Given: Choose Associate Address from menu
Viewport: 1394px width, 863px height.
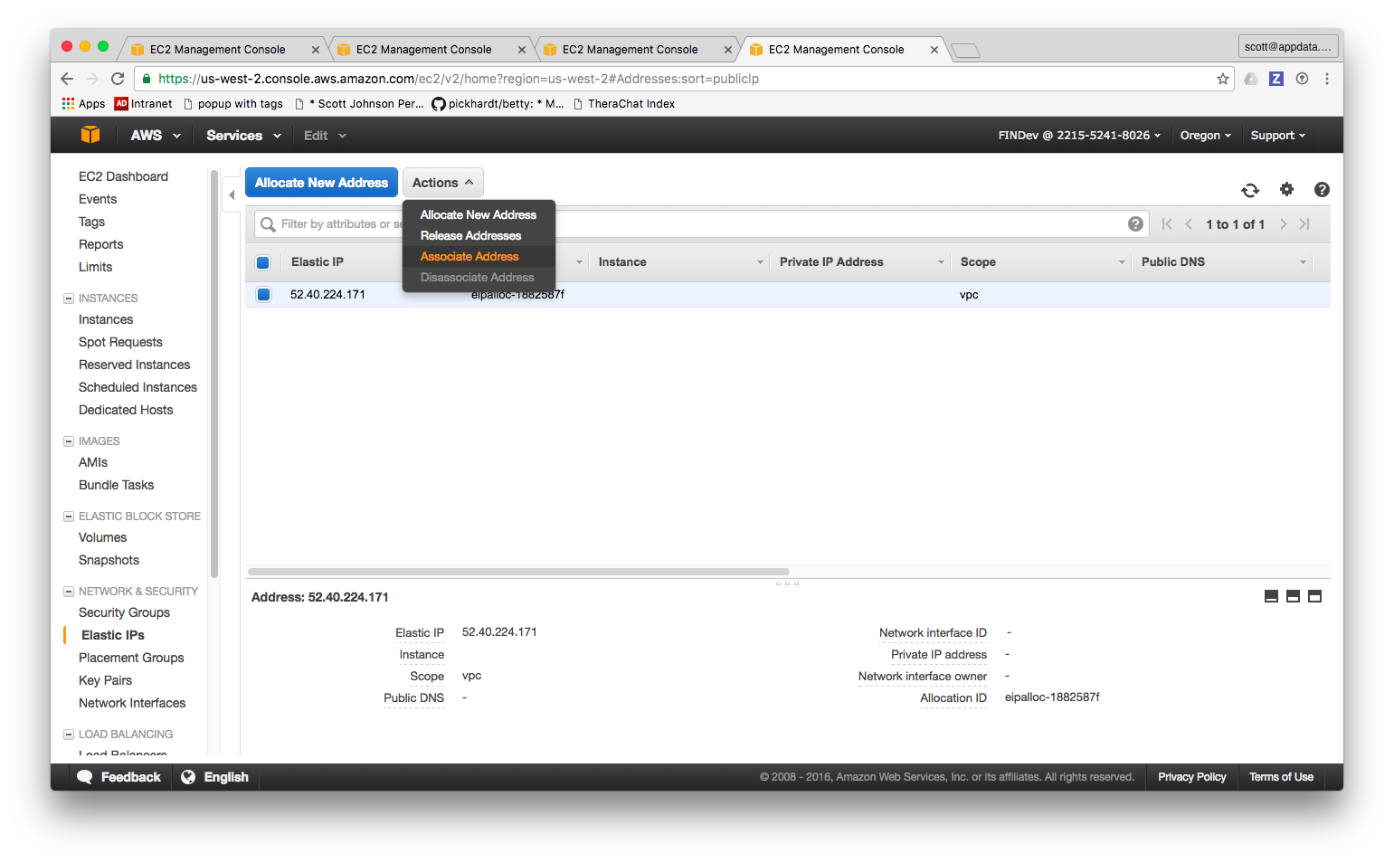Looking at the screenshot, I should [x=479, y=256].
